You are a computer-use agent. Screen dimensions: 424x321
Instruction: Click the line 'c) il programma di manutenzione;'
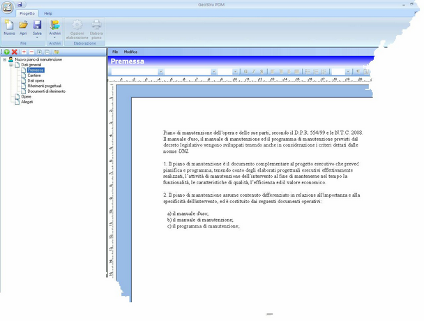[204, 226]
